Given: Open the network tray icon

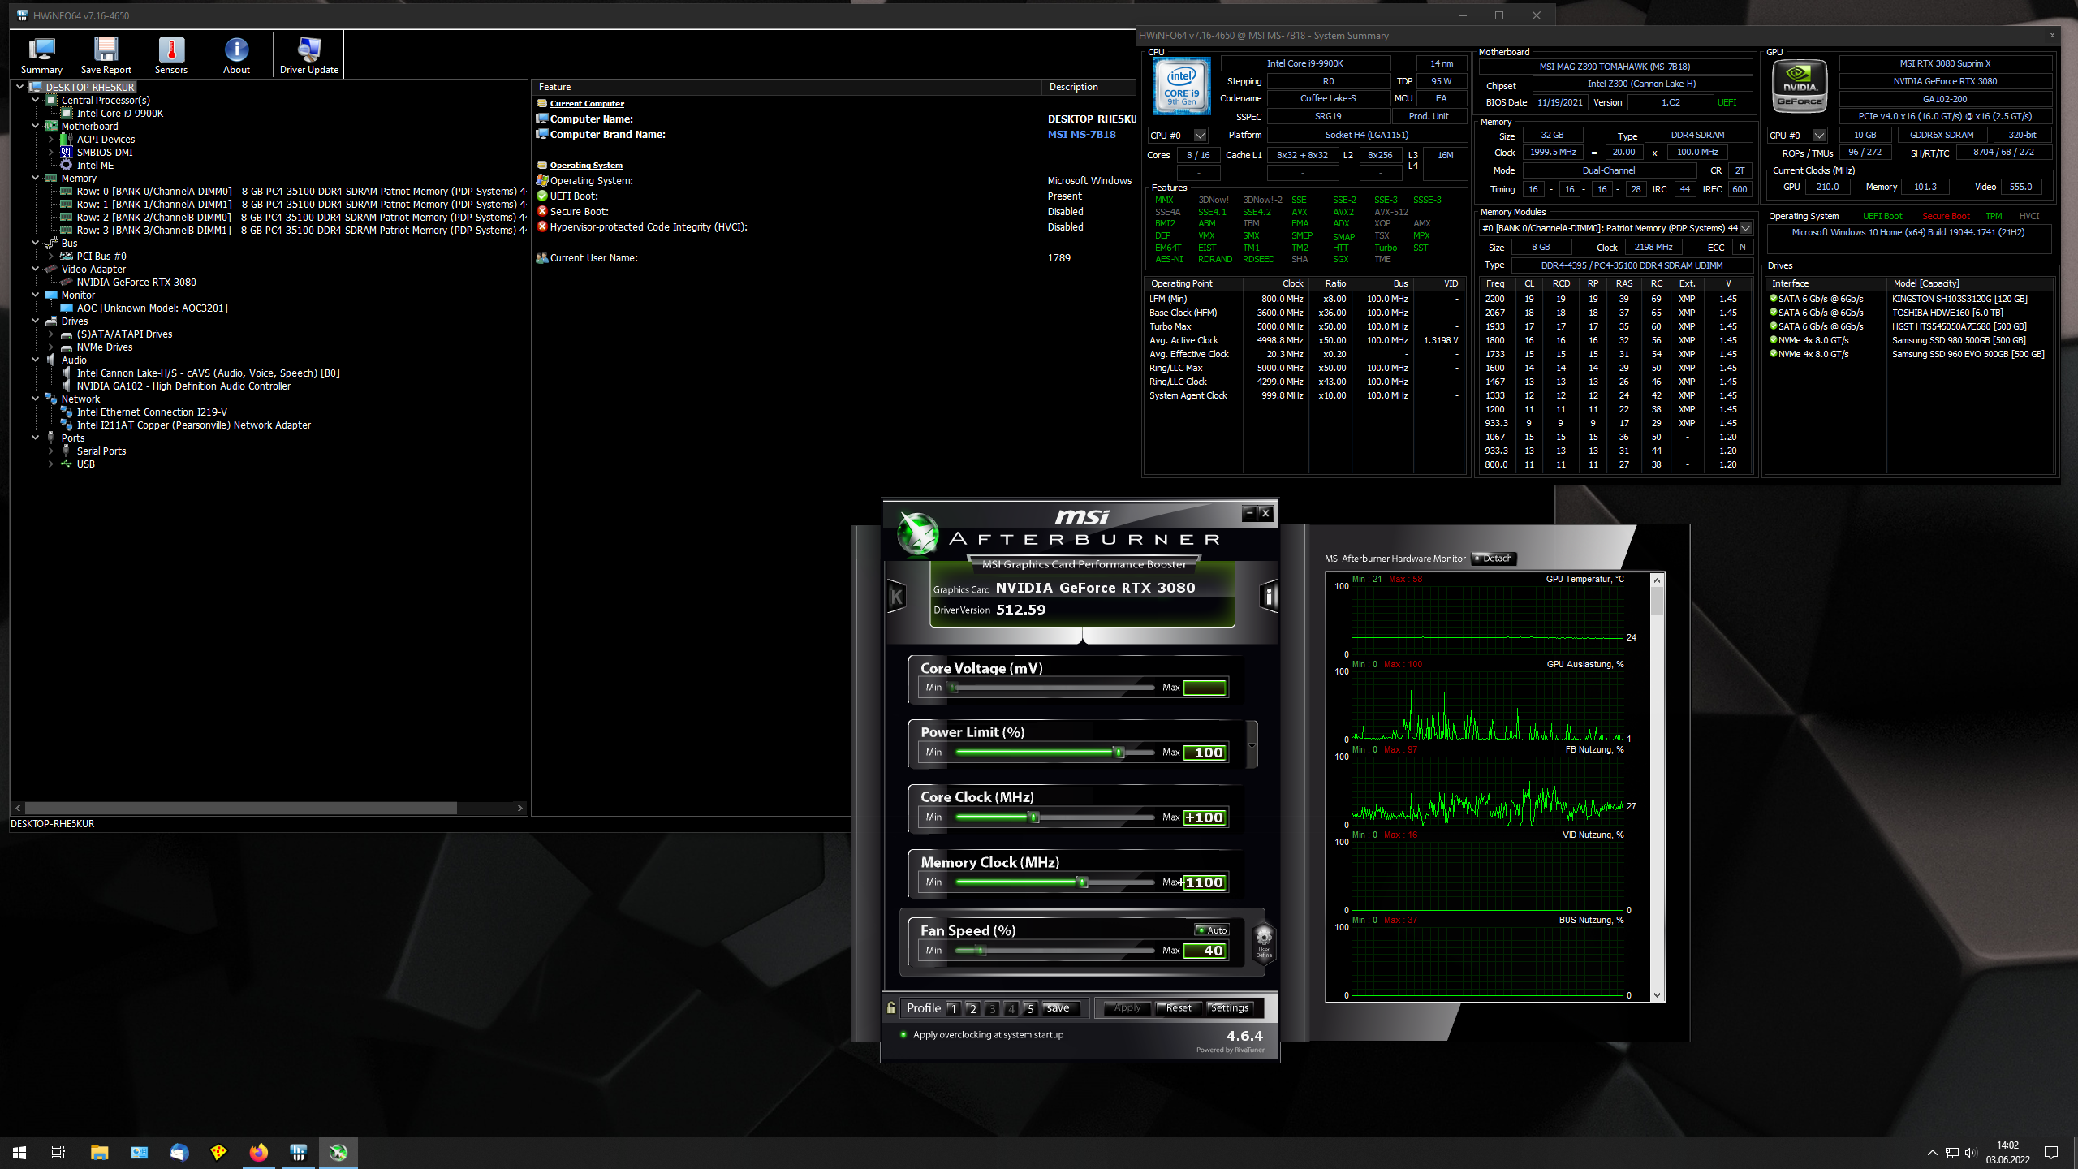Looking at the screenshot, I should 1952,1152.
